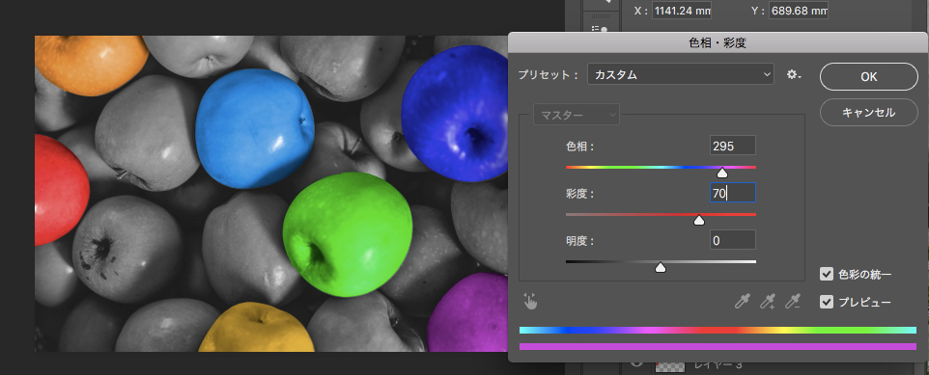929x375 pixels.
Task: Click the 彩度 label text
Action: [x=580, y=194]
